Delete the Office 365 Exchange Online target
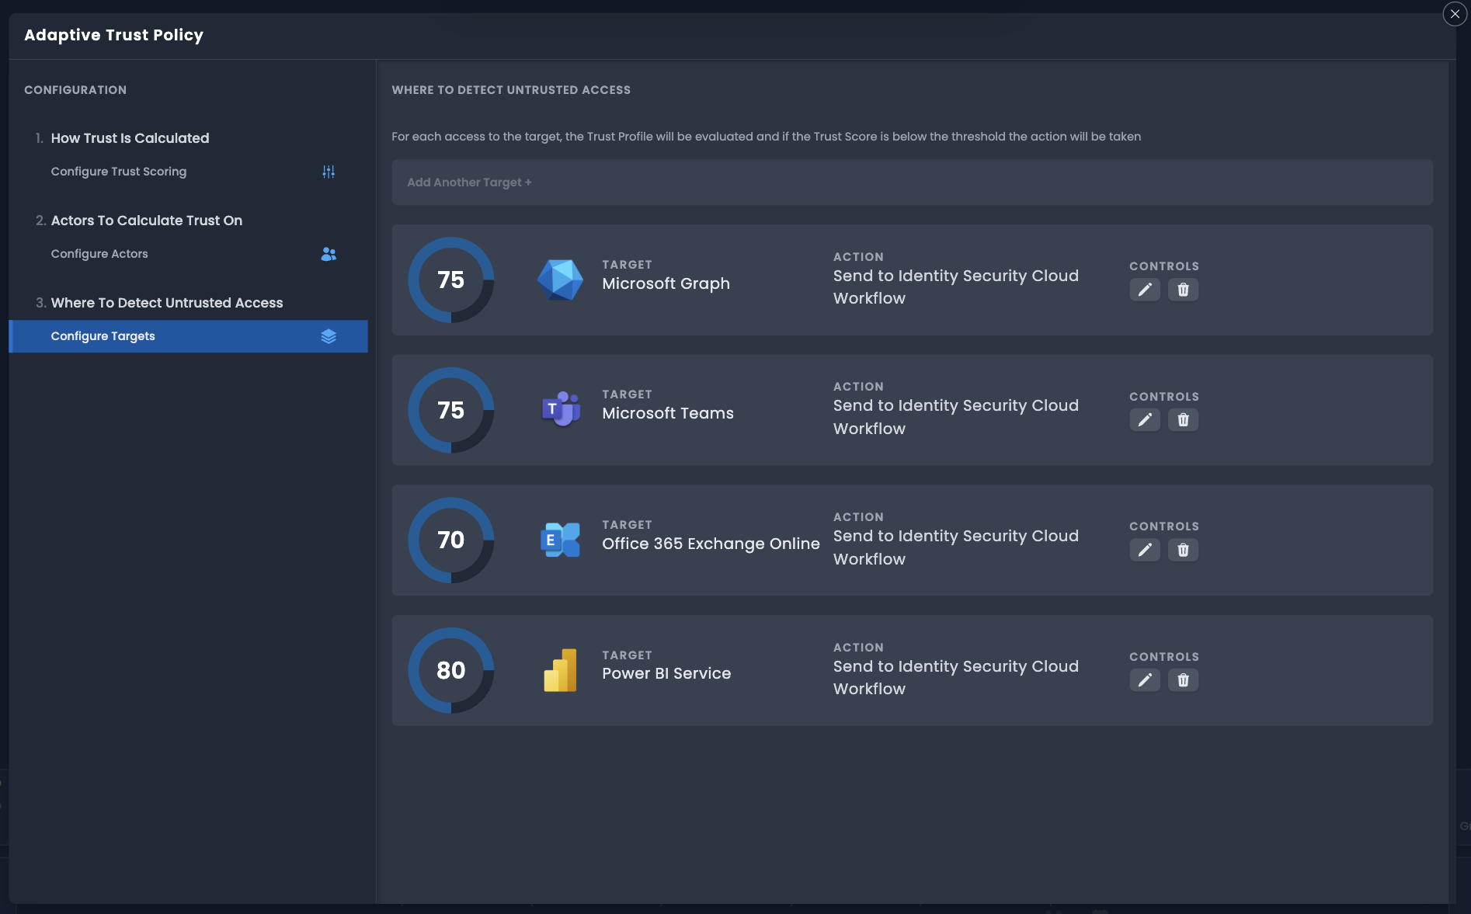 [x=1183, y=550]
